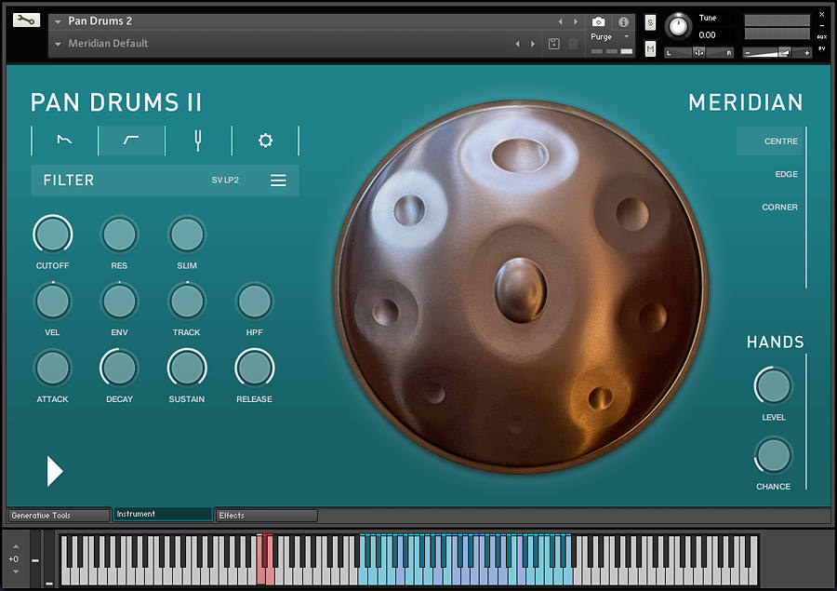The height and width of the screenshot is (591, 837).
Task: Click the PAN DRUMS II title text
Action: pos(116,102)
